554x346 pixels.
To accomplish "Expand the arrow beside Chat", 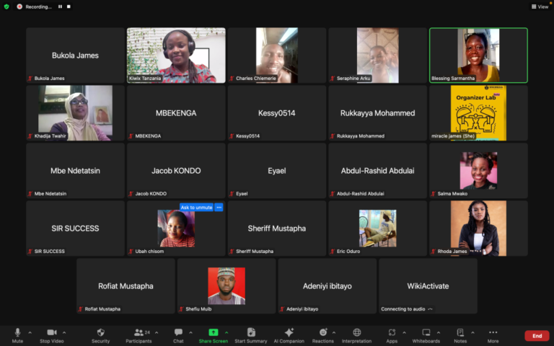I will [x=190, y=332].
